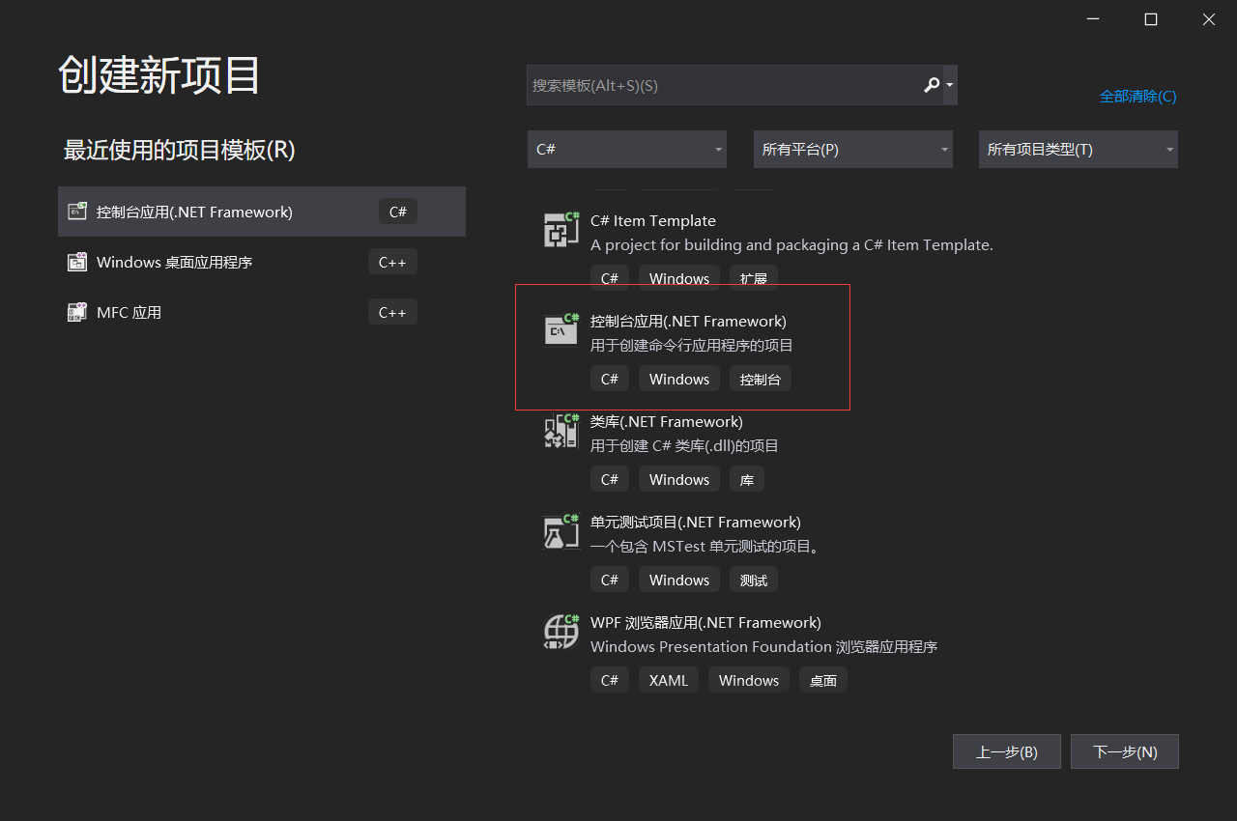The image size is (1237, 821).
Task: Click the recent 控制台应用 console icon
Action: pos(77,212)
